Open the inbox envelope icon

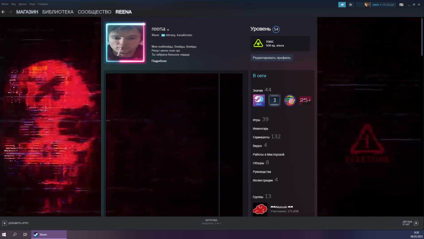click(x=351, y=5)
